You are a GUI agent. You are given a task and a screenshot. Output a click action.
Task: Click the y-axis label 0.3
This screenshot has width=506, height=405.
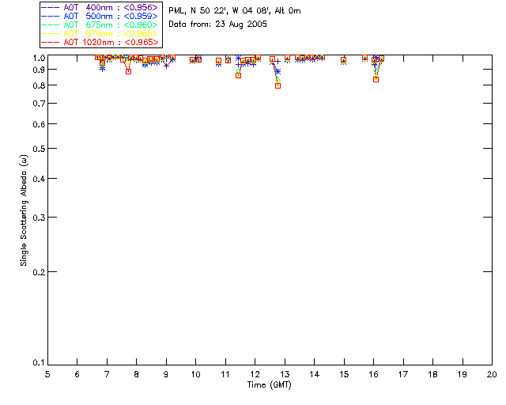pos(39,218)
